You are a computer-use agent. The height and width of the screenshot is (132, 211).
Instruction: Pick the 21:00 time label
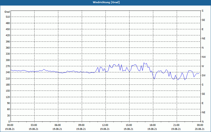click(x=176, y=125)
